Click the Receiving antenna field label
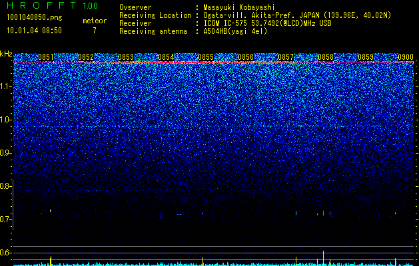 coord(153,31)
